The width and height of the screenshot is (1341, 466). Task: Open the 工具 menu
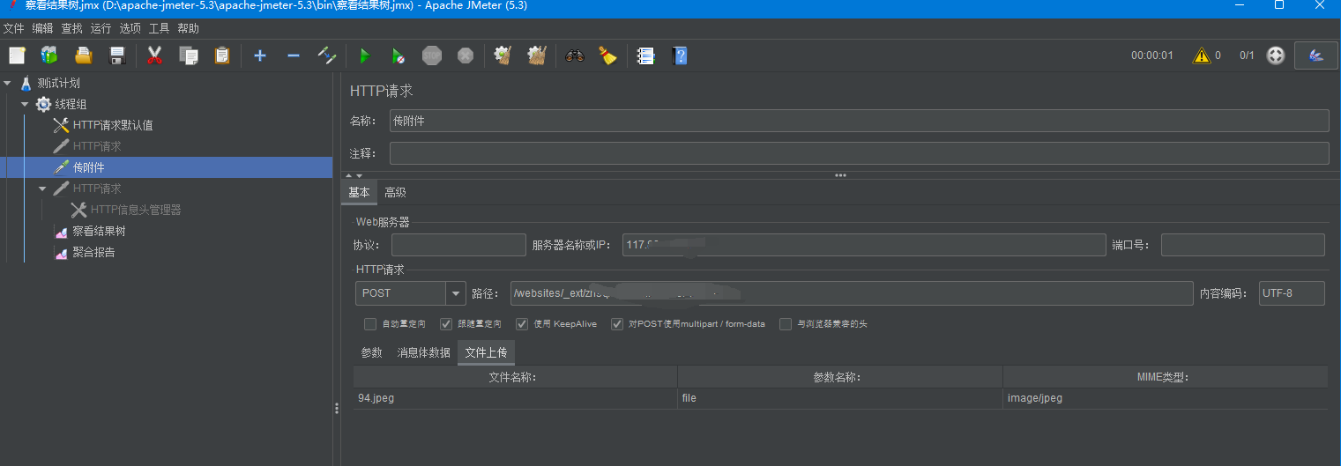click(x=159, y=28)
